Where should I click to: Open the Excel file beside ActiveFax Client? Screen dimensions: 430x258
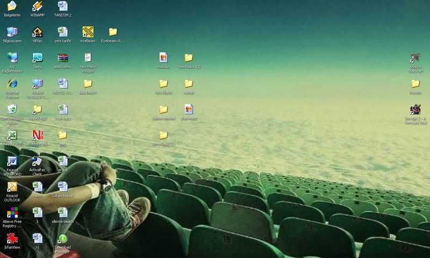coord(62,161)
